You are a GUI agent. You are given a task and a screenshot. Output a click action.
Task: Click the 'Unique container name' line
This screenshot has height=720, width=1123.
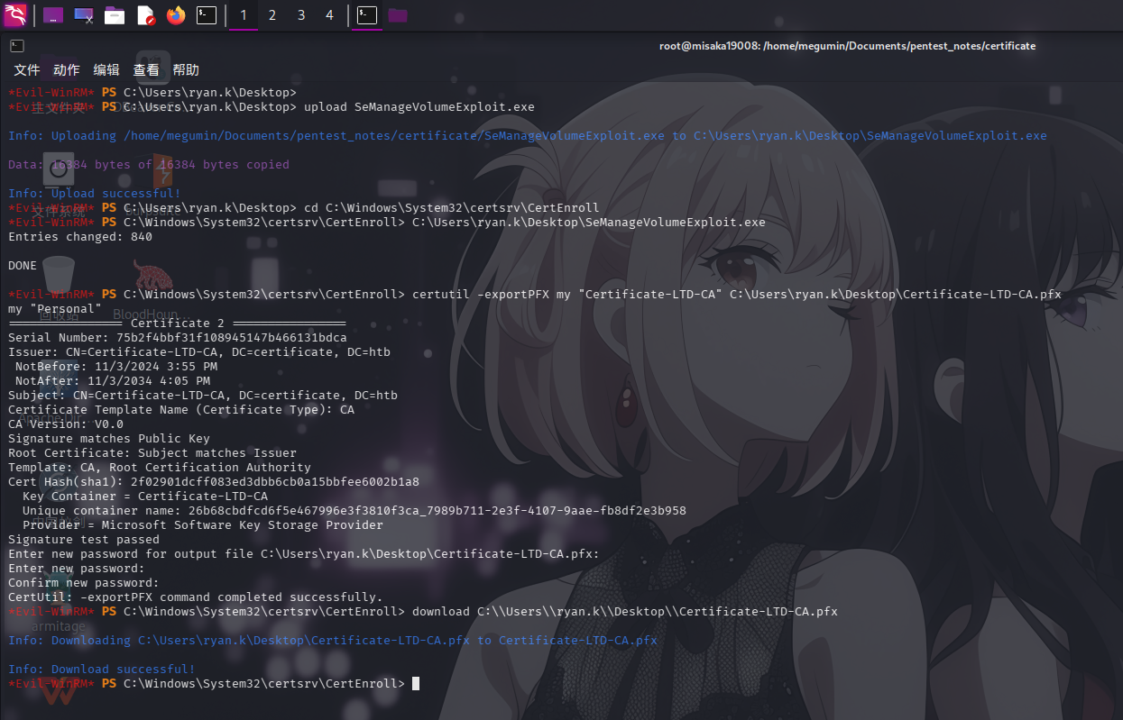point(354,511)
